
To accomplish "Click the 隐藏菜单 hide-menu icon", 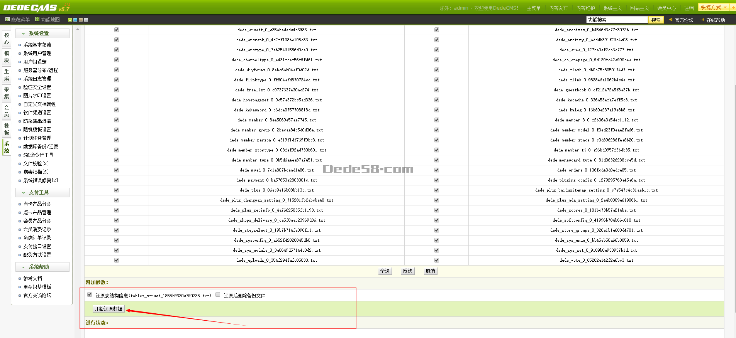I will 7,19.
